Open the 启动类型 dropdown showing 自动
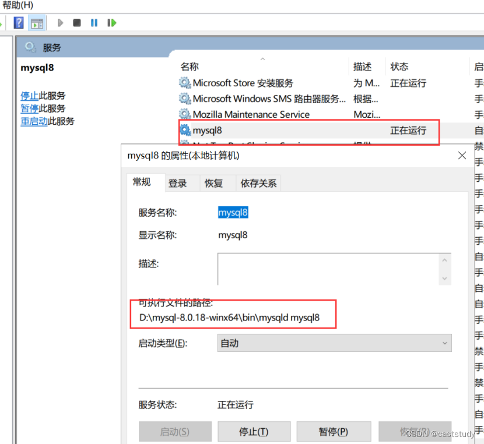The width and height of the screenshot is (484, 444). pyautogui.click(x=334, y=343)
